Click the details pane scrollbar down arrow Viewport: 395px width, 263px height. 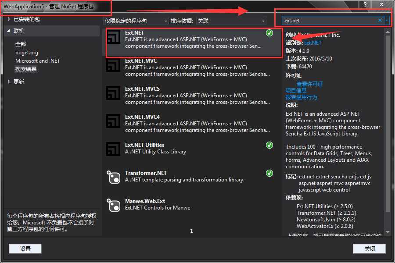(388, 232)
